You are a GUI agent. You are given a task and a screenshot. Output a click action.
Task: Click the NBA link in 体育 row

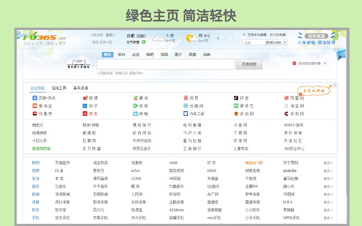[288, 202]
